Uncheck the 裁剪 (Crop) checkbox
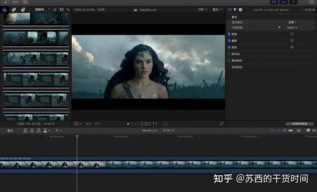The width and height of the screenshot is (317, 192). point(229,40)
